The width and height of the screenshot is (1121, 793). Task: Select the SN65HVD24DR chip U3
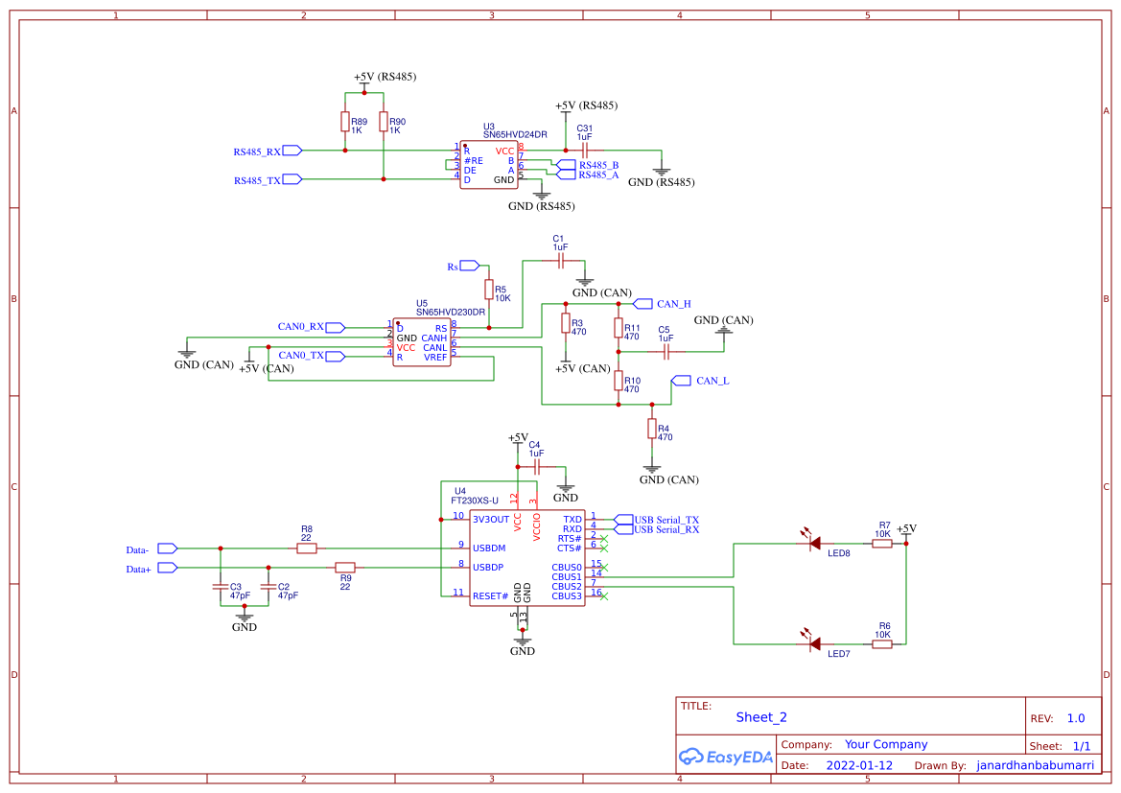pyautogui.click(x=489, y=165)
